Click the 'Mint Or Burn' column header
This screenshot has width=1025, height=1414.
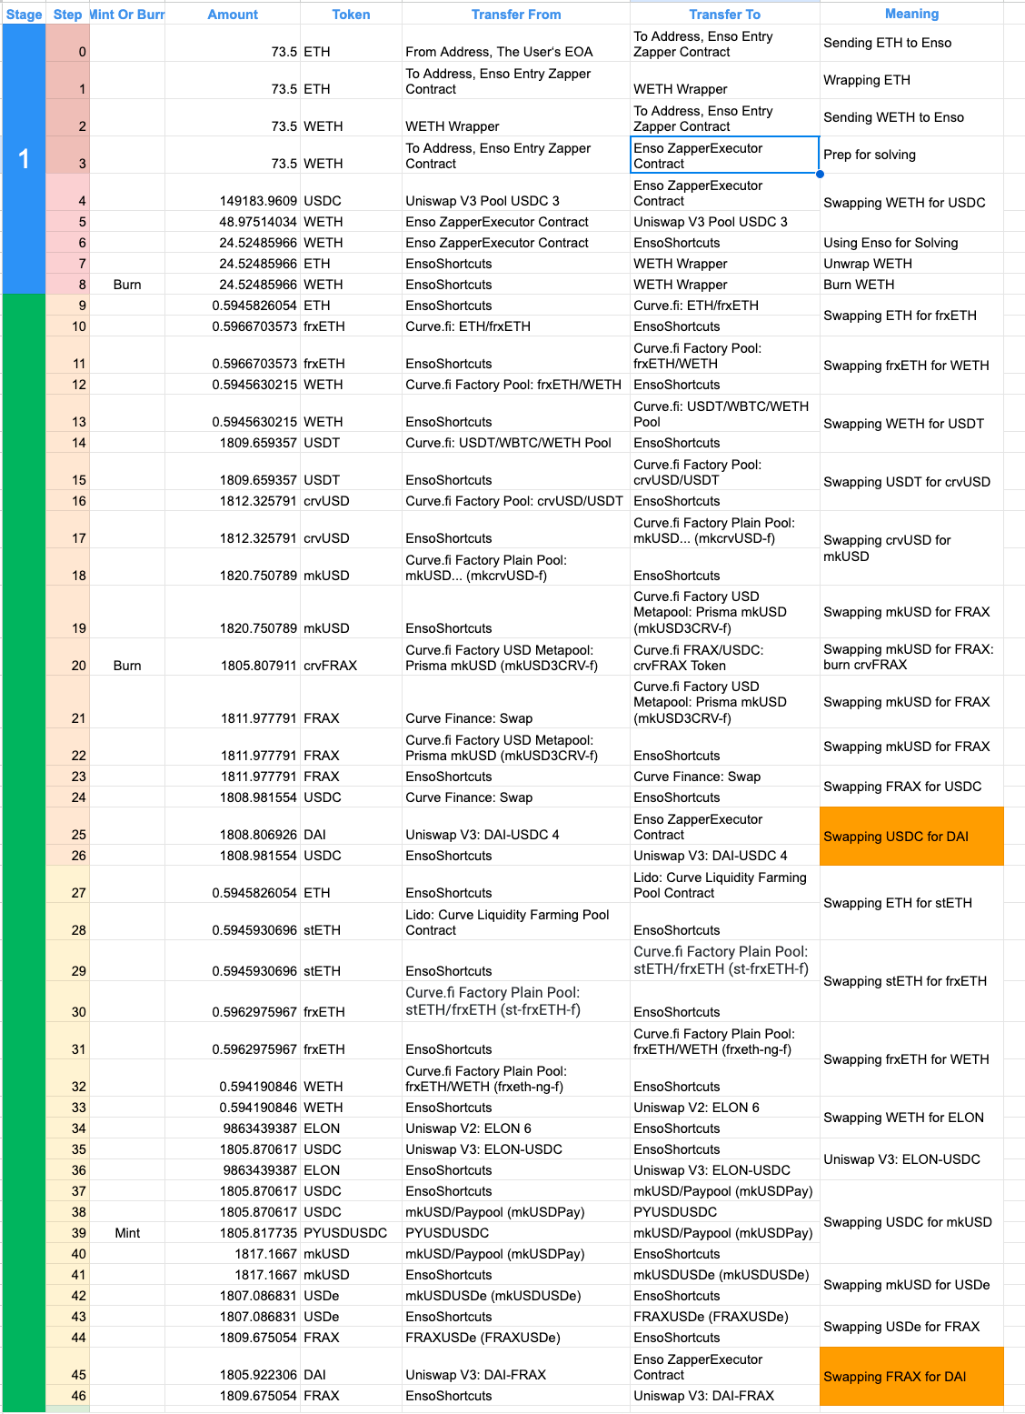(127, 14)
